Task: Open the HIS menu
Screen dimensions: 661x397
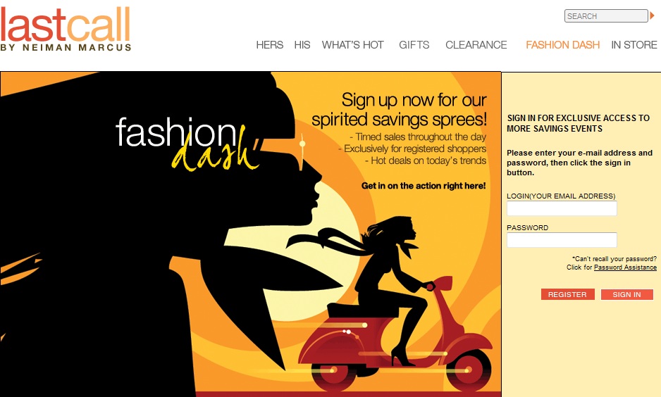Action: (x=302, y=44)
